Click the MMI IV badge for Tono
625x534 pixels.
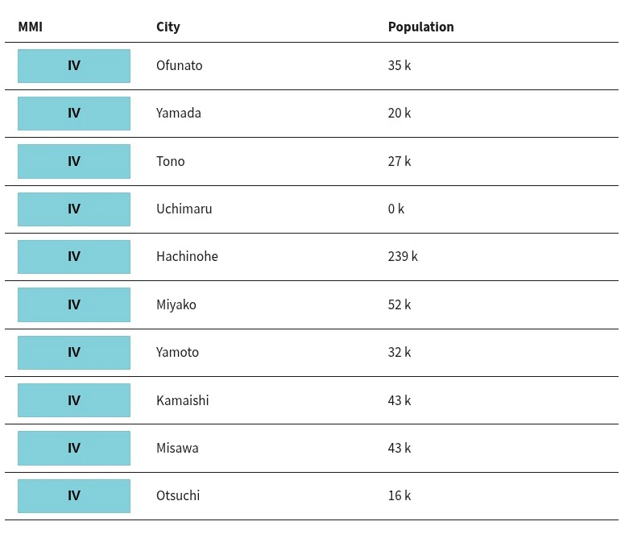tap(74, 161)
